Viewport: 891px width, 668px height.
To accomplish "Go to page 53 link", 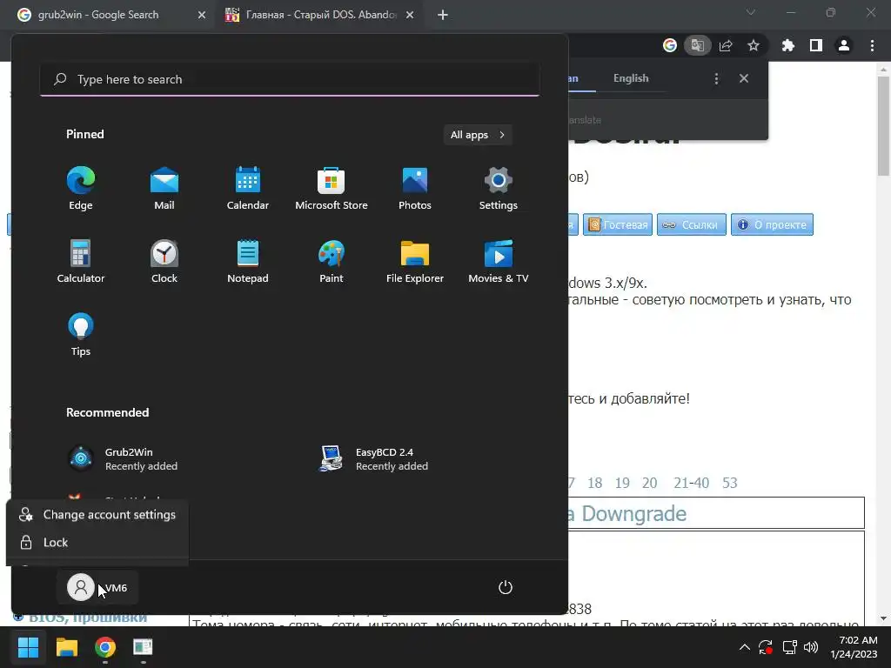I will [730, 483].
